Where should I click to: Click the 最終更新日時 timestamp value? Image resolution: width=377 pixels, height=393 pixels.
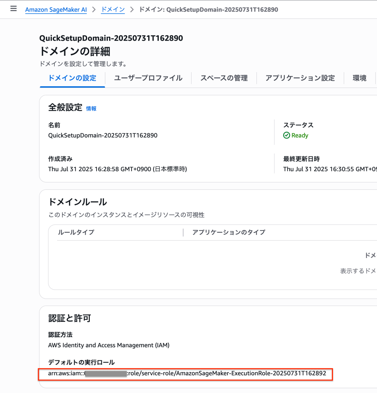330,169
